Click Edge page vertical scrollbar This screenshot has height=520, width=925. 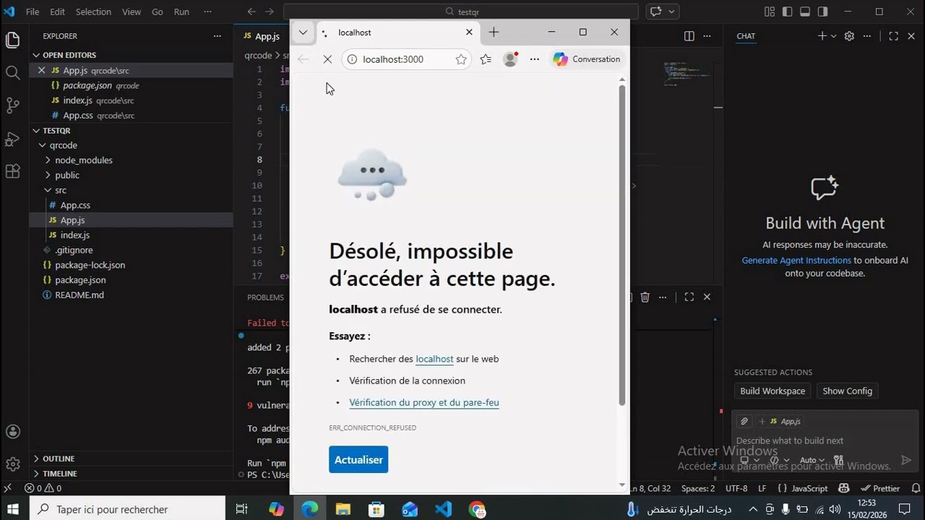pos(622,246)
